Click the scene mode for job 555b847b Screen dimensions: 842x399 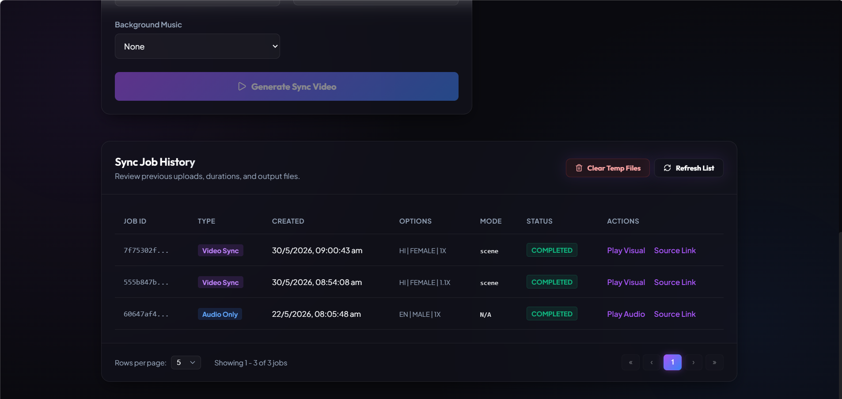coord(489,283)
